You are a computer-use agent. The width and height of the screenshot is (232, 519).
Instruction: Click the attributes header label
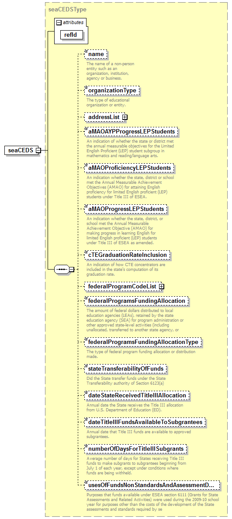pyautogui.click(x=74, y=23)
